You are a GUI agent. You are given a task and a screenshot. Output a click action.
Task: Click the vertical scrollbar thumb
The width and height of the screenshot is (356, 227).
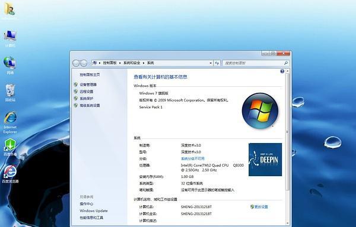tap(287, 132)
